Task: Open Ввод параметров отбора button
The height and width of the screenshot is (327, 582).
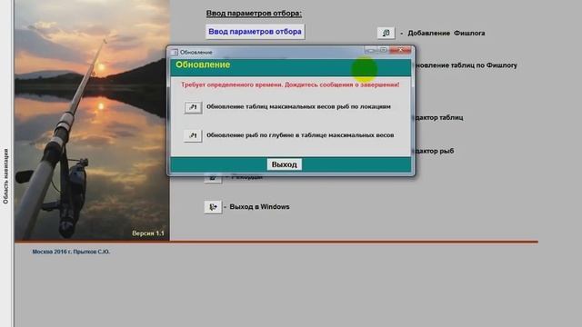Action: [255, 32]
